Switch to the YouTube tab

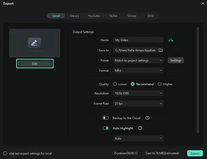(94, 16)
